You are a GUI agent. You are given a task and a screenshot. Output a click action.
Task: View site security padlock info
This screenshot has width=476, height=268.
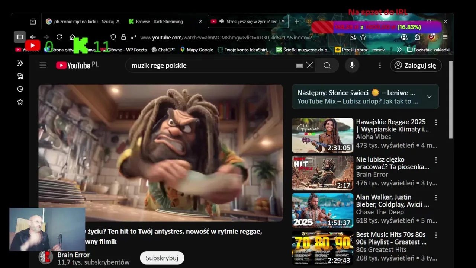(x=123, y=37)
